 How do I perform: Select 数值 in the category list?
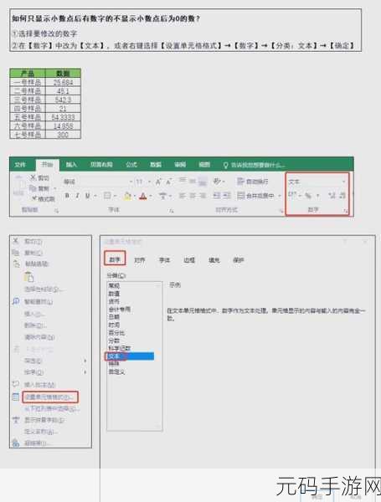coord(114,294)
